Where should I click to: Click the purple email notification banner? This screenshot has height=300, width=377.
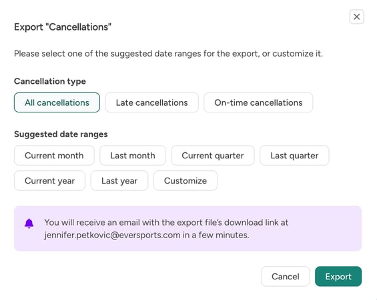187,229
